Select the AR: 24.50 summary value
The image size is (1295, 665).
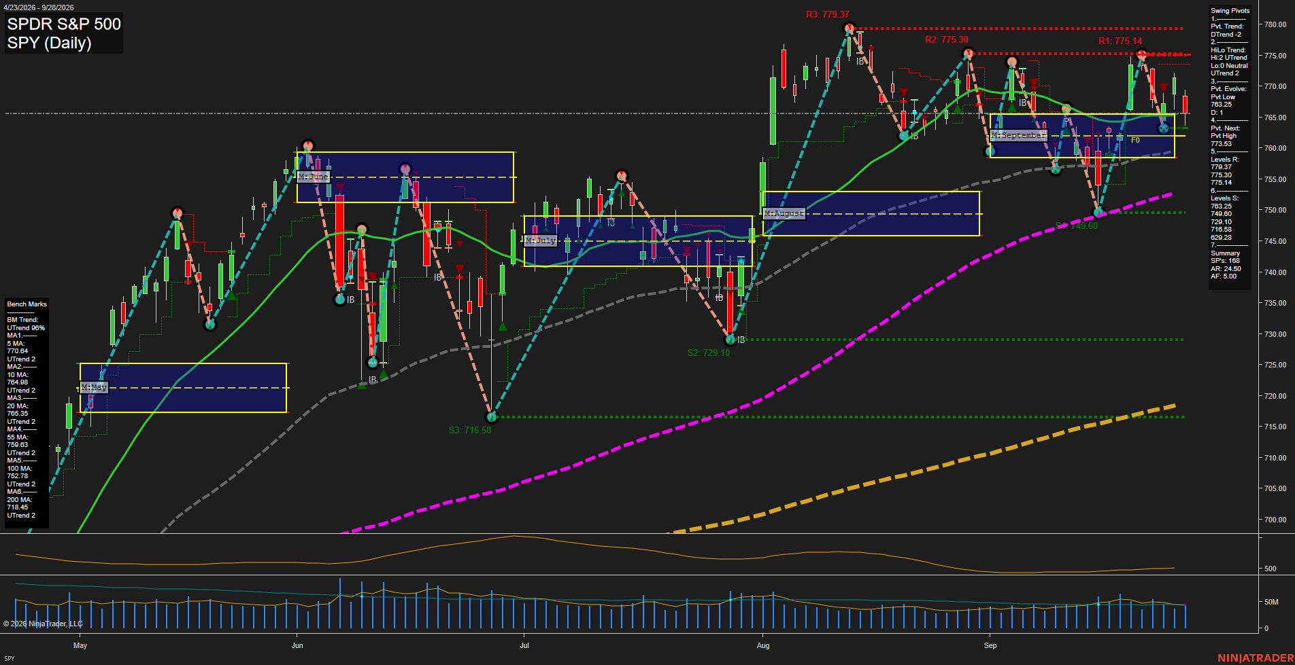coord(1226,269)
